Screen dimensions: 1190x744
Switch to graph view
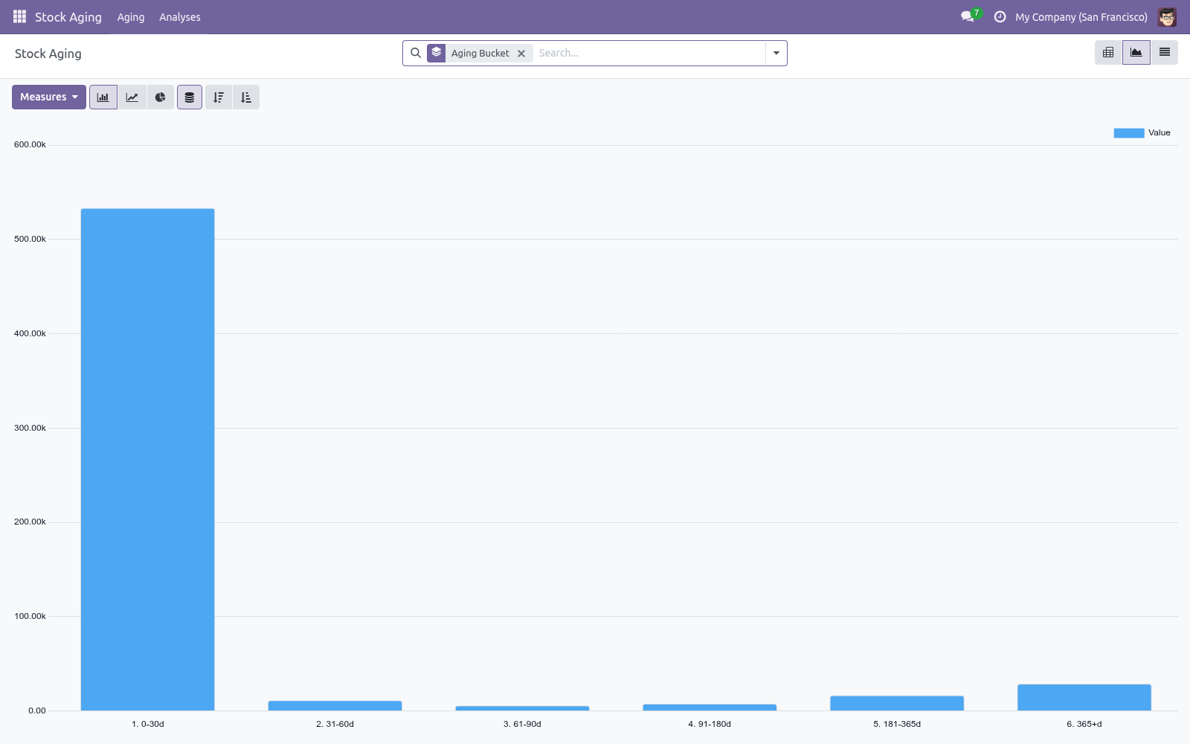tap(1136, 52)
